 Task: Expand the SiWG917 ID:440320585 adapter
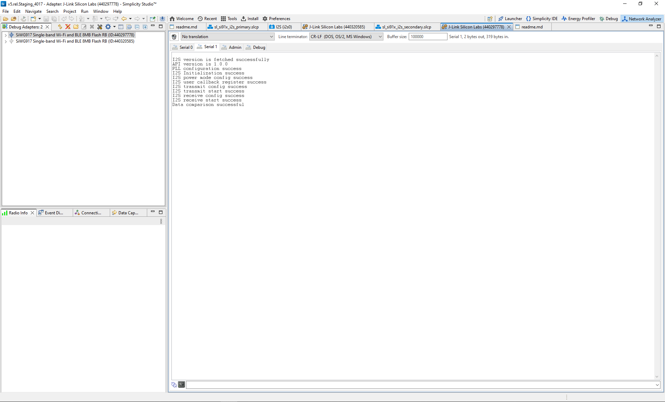click(6, 41)
